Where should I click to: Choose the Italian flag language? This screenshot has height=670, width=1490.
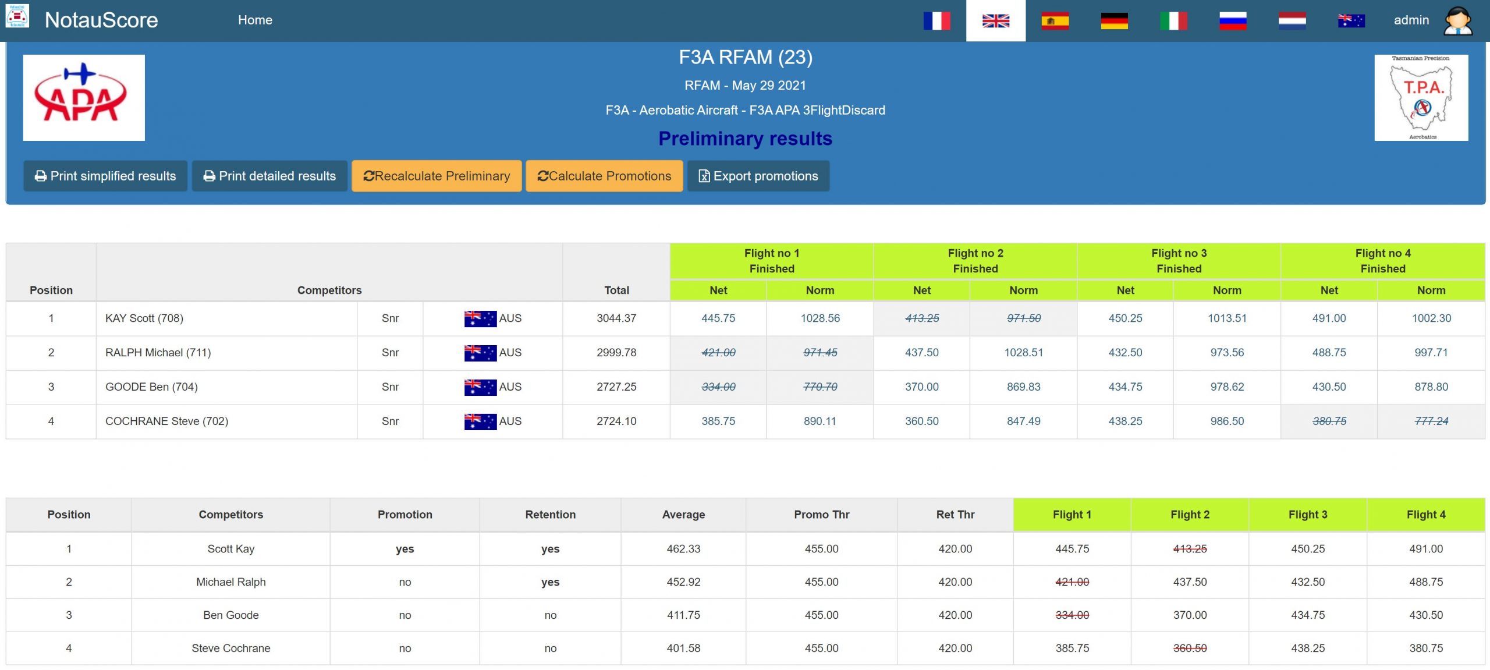(x=1173, y=21)
